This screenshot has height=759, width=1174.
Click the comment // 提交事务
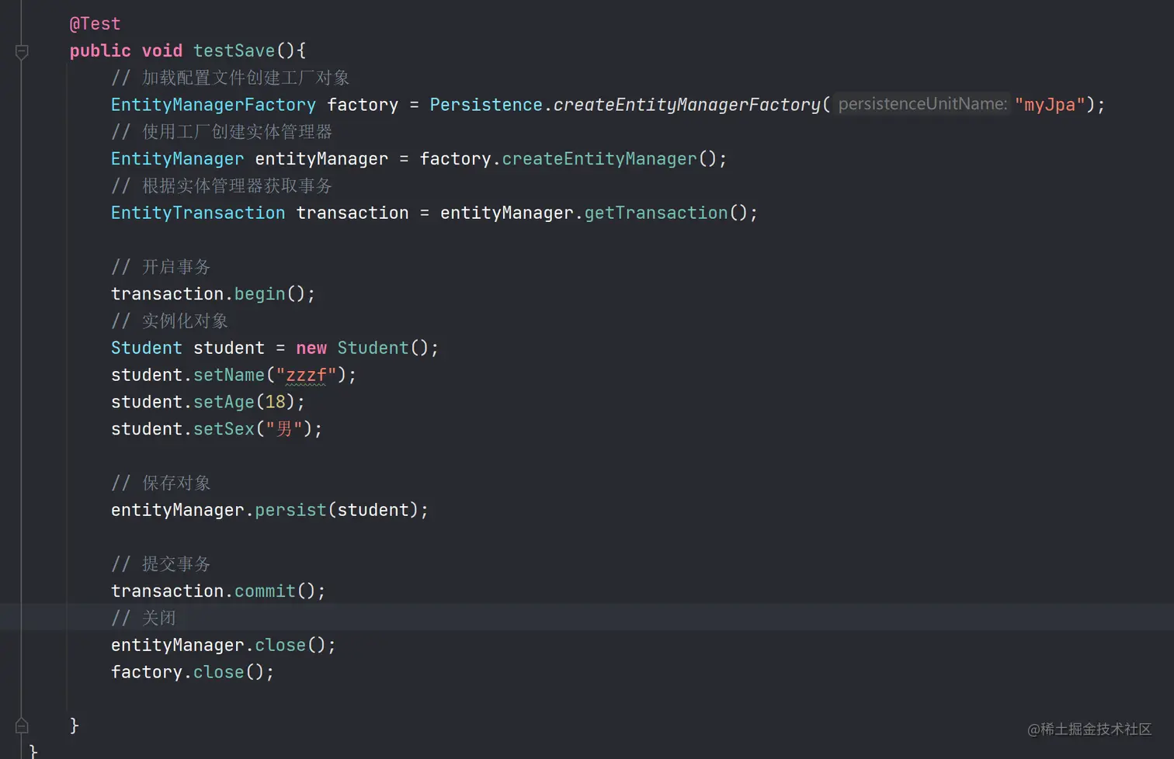(161, 564)
